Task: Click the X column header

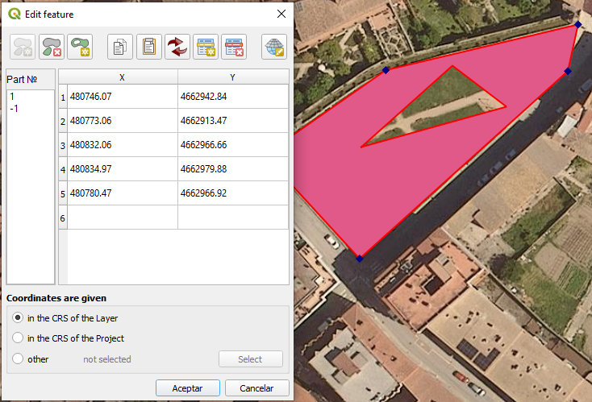Action: 122,77
